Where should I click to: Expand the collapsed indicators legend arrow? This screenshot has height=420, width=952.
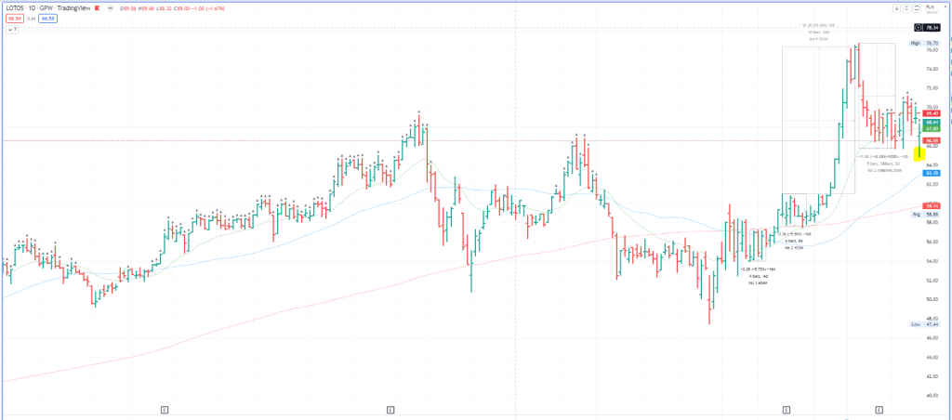click(x=10, y=29)
